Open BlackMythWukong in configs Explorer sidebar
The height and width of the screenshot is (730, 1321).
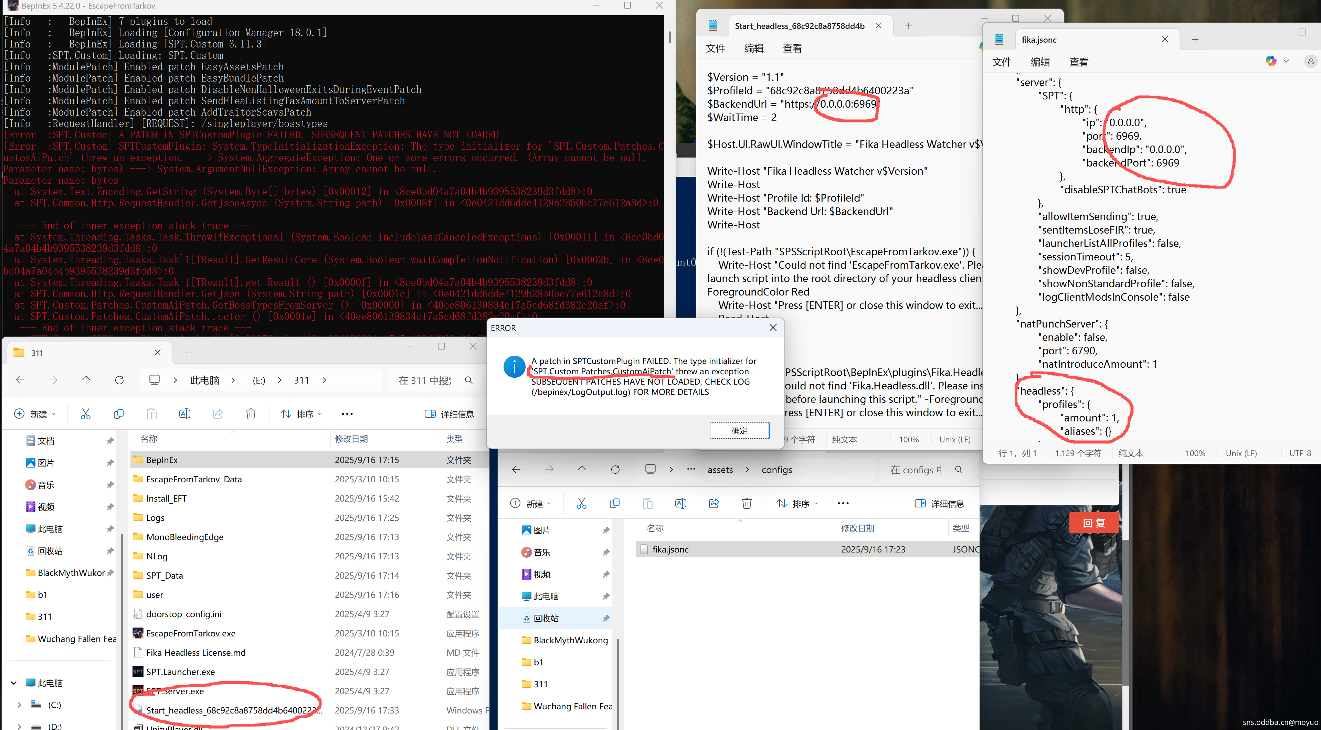[x=570, y=640]
